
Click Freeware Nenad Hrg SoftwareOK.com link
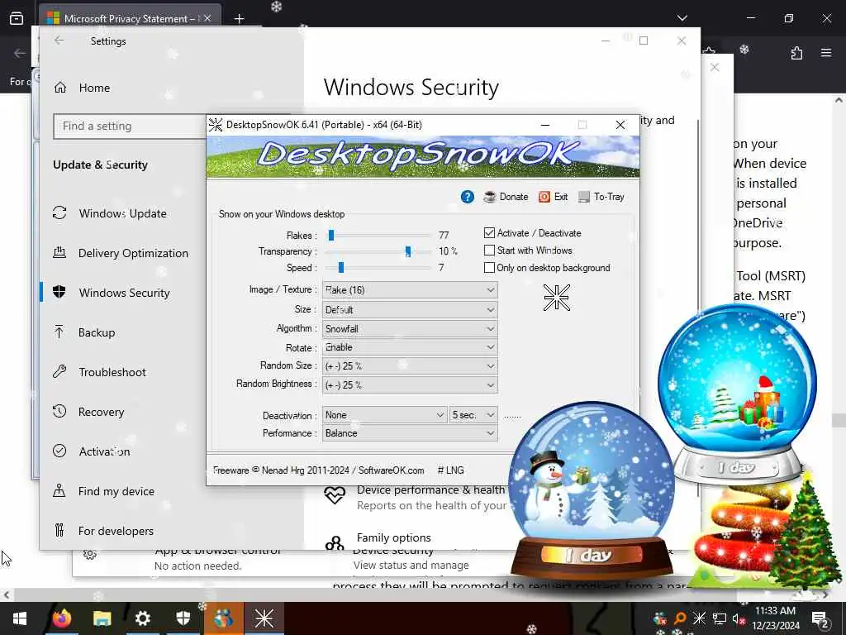point(318,470)
